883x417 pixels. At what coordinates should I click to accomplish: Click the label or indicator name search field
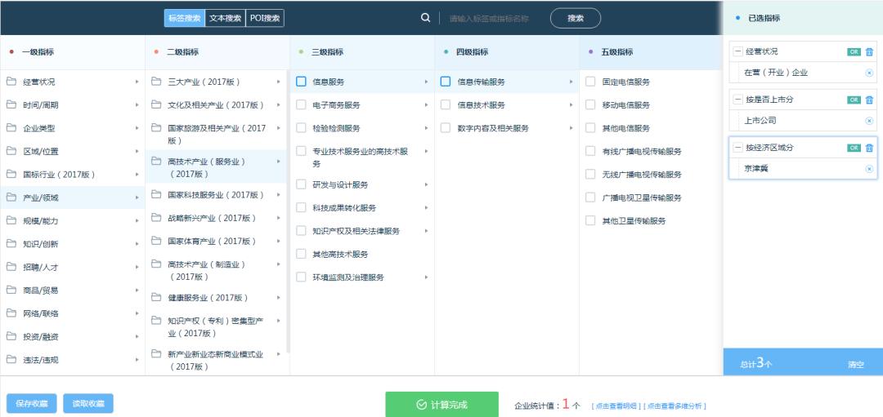490,19
